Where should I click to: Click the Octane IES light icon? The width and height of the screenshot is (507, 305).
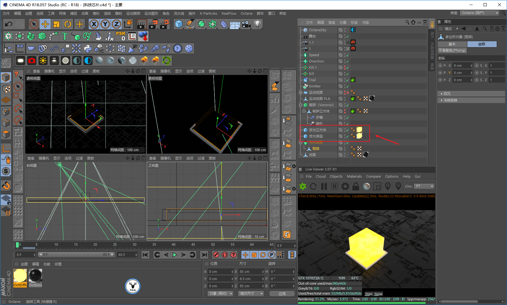pyautogui.click(x=54, y=60)
